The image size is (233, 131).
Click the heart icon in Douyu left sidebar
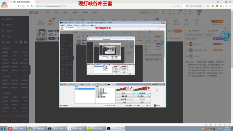tap(3, 19)
